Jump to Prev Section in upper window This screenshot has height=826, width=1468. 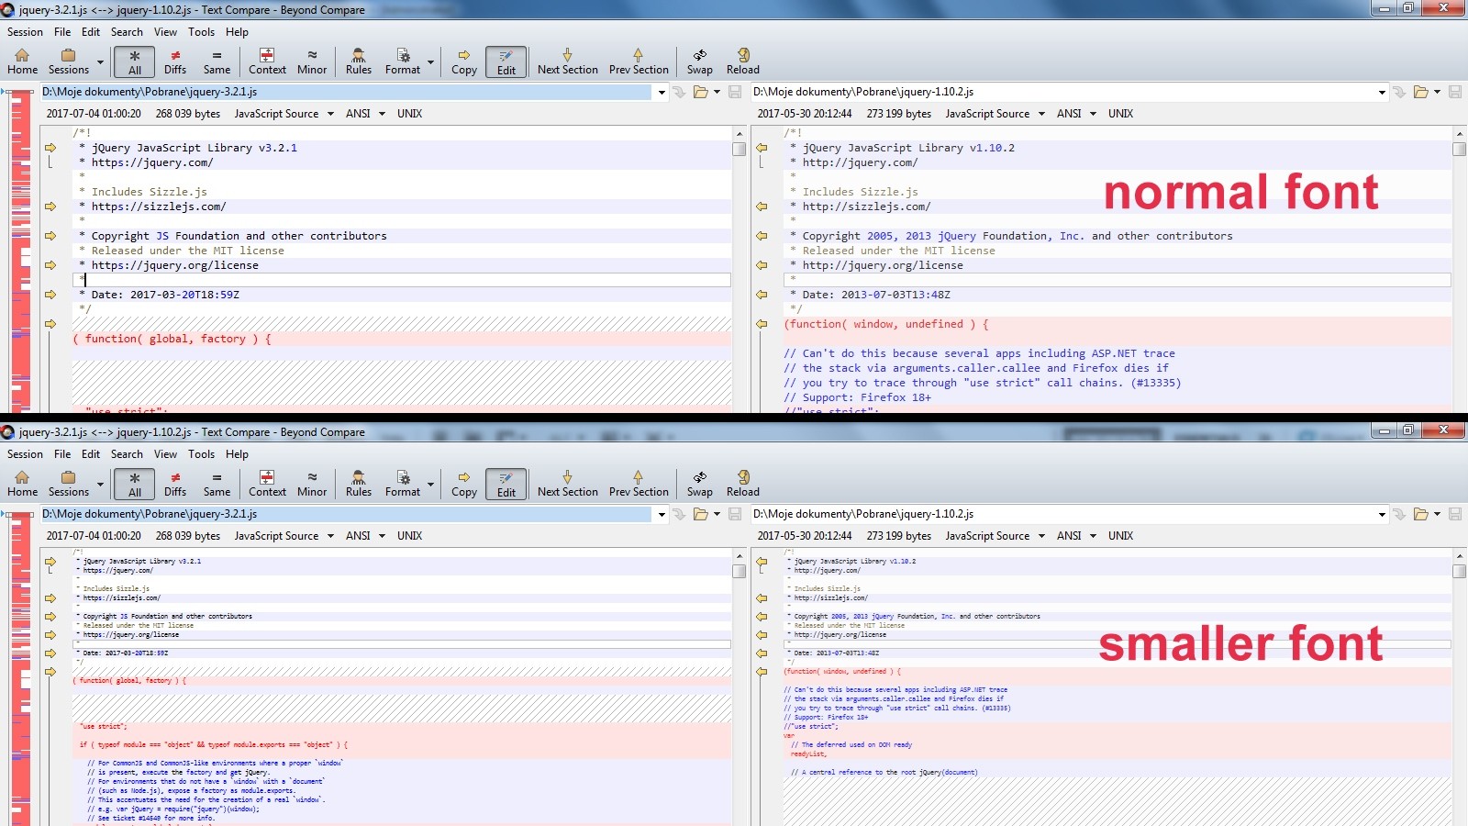pos(639,61)
